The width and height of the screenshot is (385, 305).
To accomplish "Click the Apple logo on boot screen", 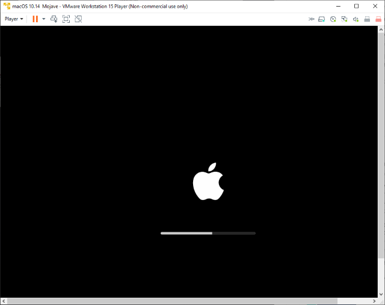I will coord(208,181).
